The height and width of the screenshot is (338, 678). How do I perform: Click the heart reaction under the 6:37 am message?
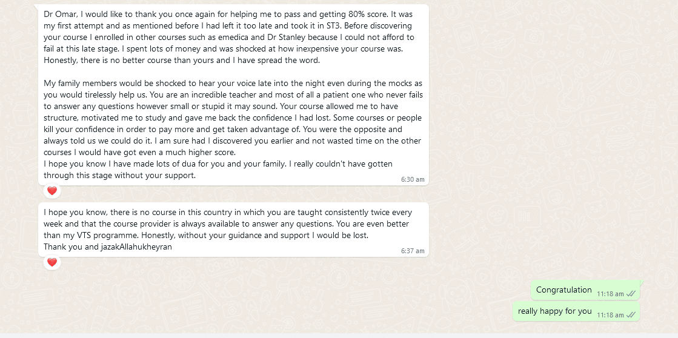(52, 262)
